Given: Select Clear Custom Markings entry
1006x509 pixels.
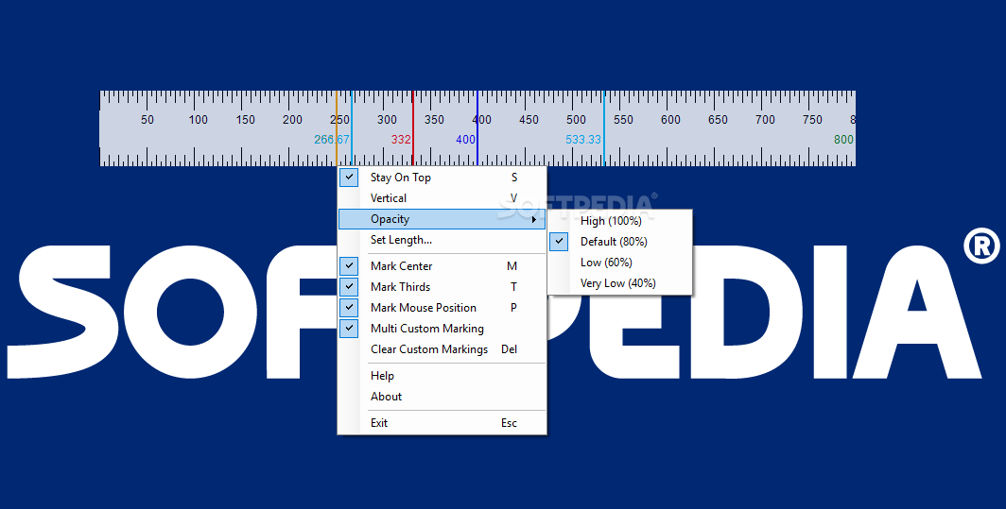Looking at the screenshot, I should tap(442, 349).
